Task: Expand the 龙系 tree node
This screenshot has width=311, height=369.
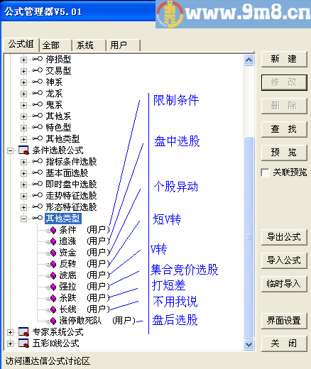Action: point(23,94)
